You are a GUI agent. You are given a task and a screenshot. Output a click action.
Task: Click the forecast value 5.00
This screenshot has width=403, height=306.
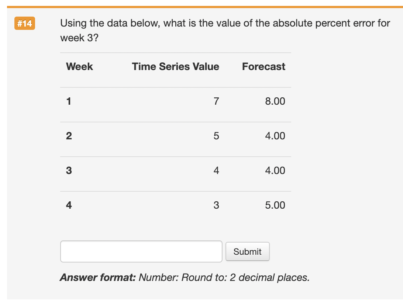pos(275,205)
